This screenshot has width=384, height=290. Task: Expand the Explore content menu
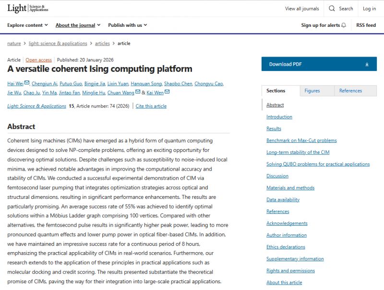[28, 25]
